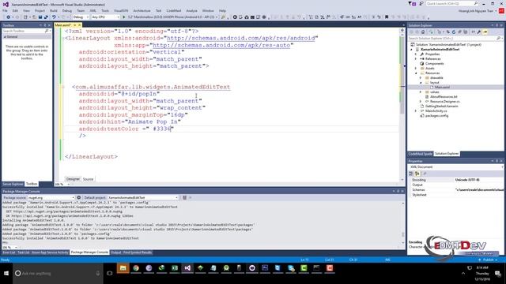Open the HoangLinh Nguyen Tran account dropdown
The image size is (506, 284).
tap(478, 11)
